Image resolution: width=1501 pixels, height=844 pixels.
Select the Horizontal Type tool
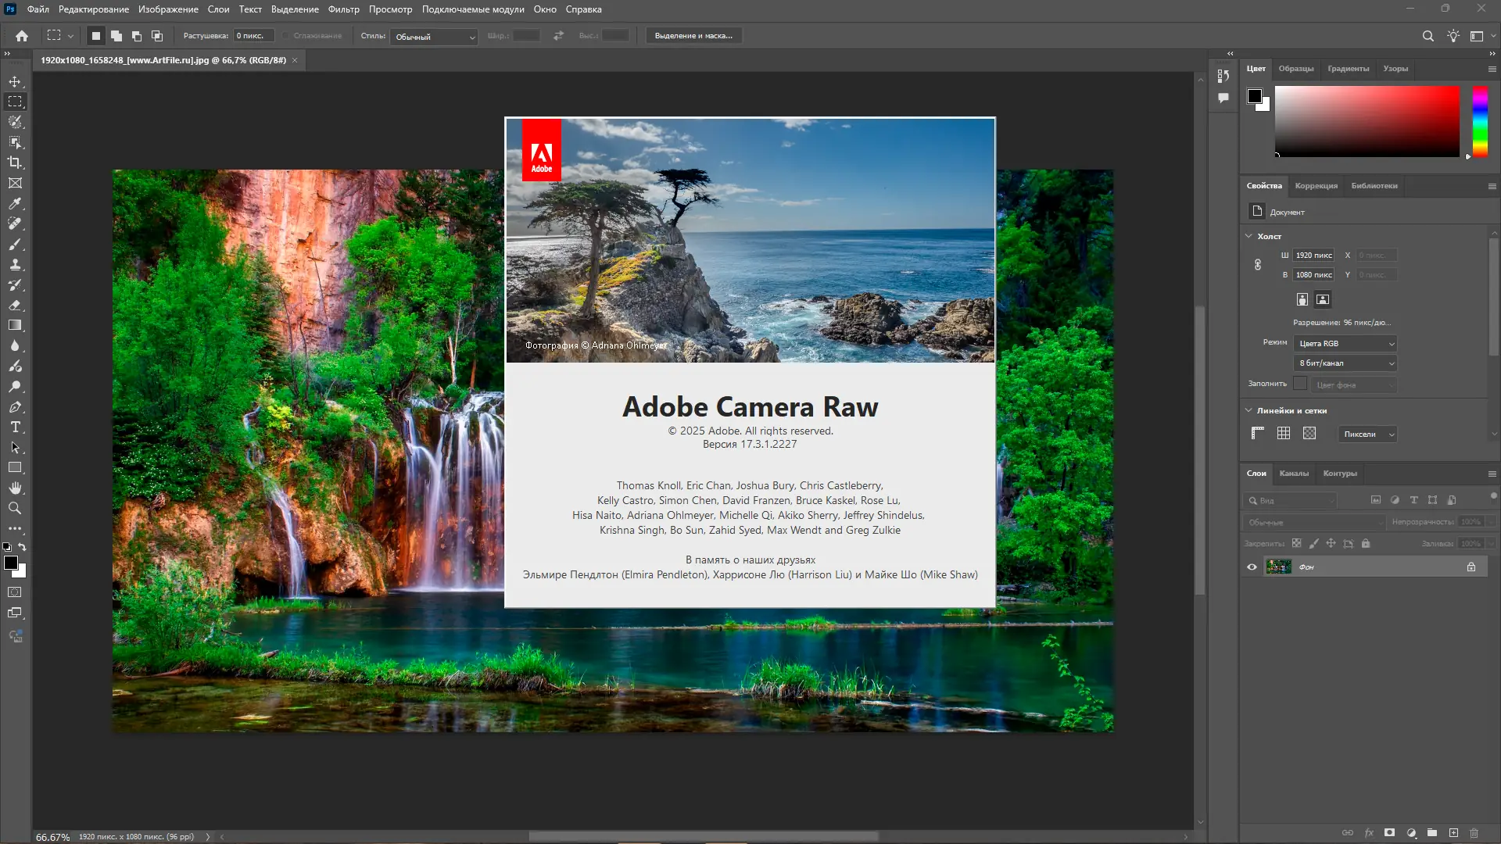tap(15, 427)
